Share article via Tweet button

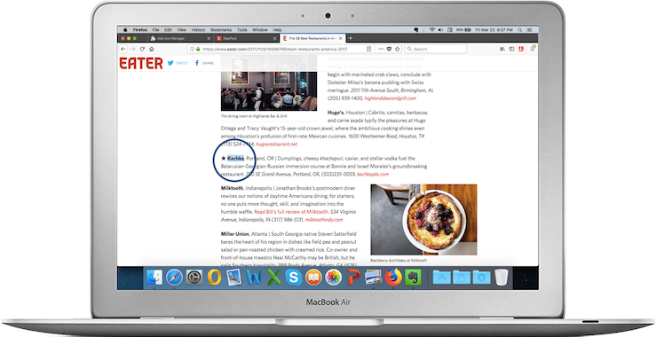[x=178, y=63]
